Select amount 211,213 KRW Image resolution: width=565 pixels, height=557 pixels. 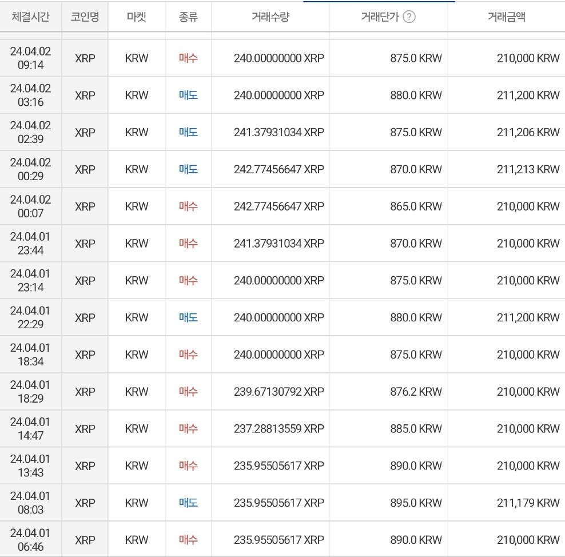[x=528, y=169]
